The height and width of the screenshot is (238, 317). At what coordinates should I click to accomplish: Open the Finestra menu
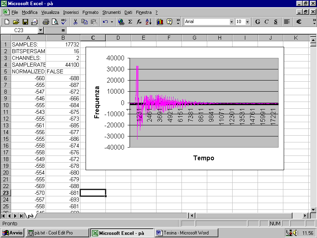tap(143, 12)
